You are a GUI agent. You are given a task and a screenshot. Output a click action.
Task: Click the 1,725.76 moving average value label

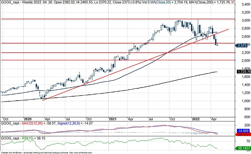click(x=244, y=72)
